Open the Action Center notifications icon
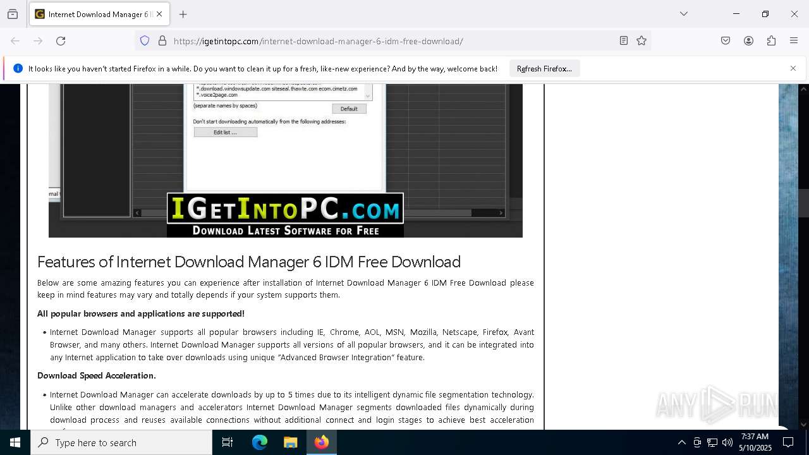Image resolution: width=809 pixels, height=455 pixels. point(788,442)
